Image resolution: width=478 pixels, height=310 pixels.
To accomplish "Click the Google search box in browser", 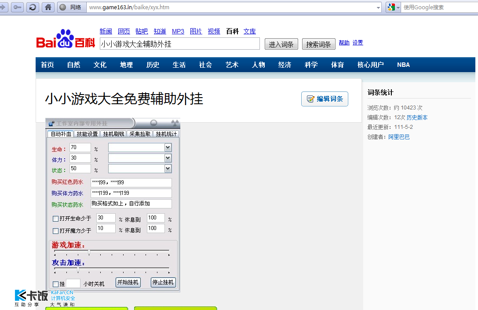I will pos(439,7).
